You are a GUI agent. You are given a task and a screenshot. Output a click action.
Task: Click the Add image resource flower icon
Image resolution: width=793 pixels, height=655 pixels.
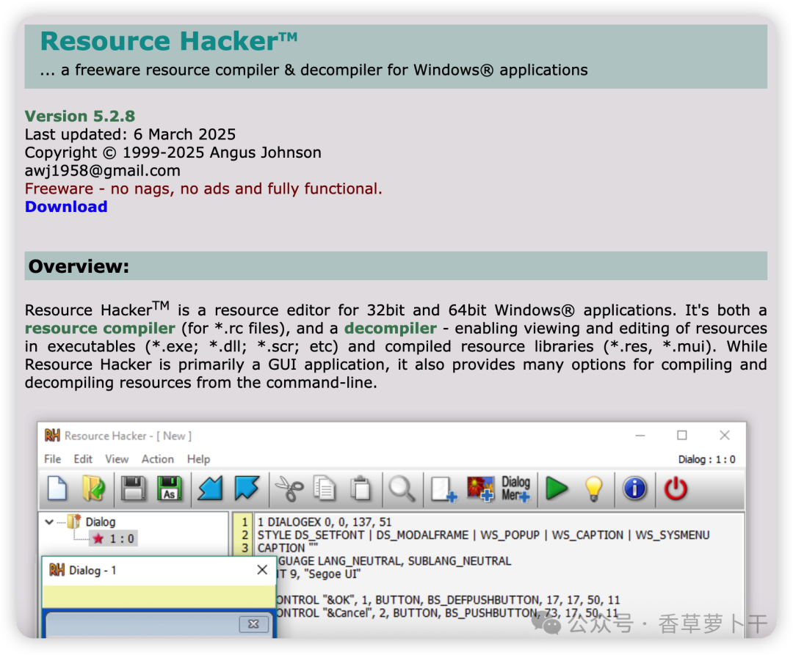coord(480,488)
